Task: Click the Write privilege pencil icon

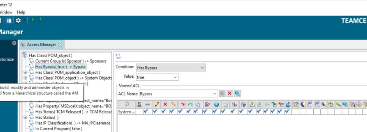Action: coord(157,104)
